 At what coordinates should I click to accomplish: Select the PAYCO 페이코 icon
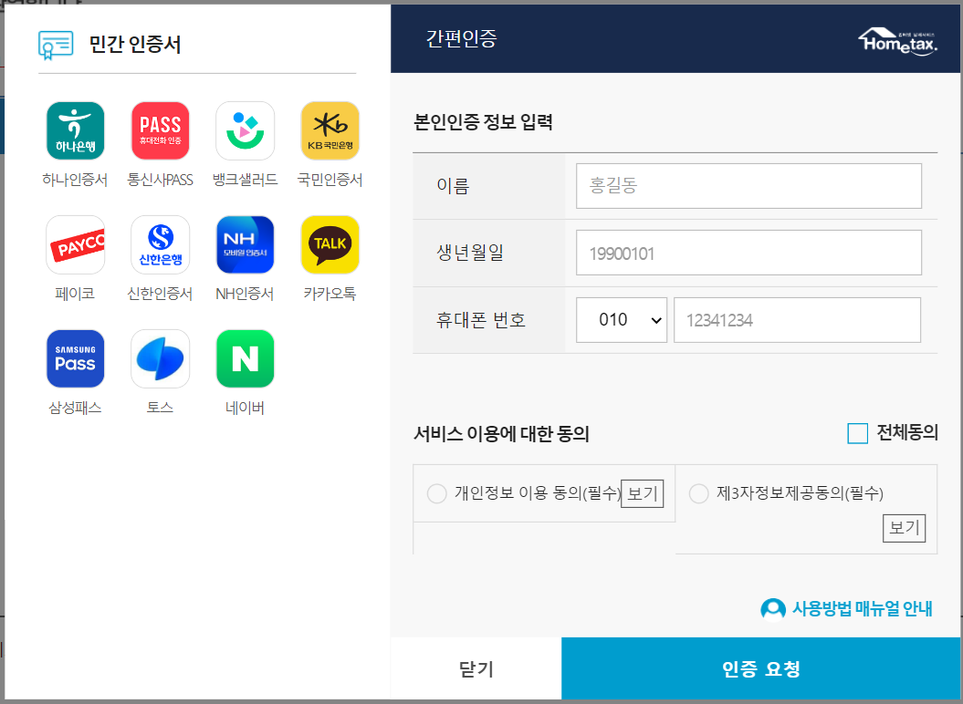[x=75, y=244]
